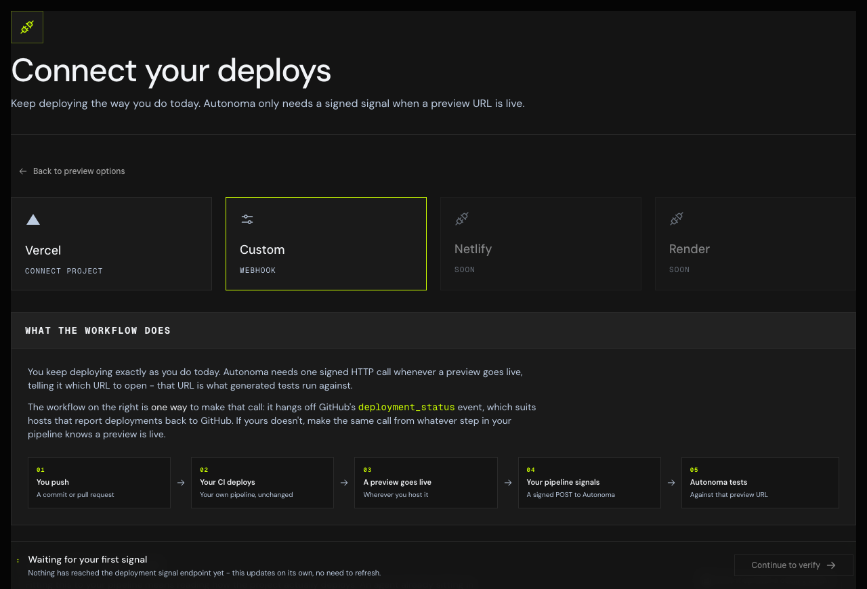Click the 'CONNECT PROJECT' label under Vercel
The width and height of the screenshot is (867, 589).
click(x=64, y=271)
